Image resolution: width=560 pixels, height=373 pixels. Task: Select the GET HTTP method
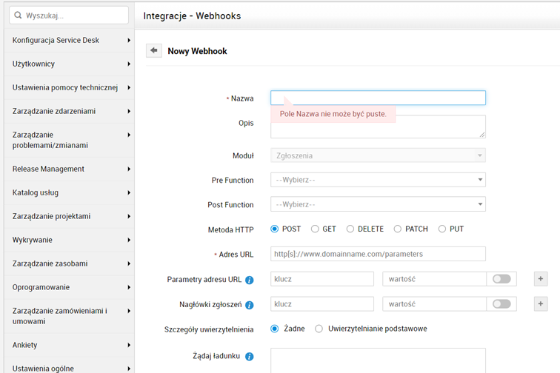coord(315,229)
